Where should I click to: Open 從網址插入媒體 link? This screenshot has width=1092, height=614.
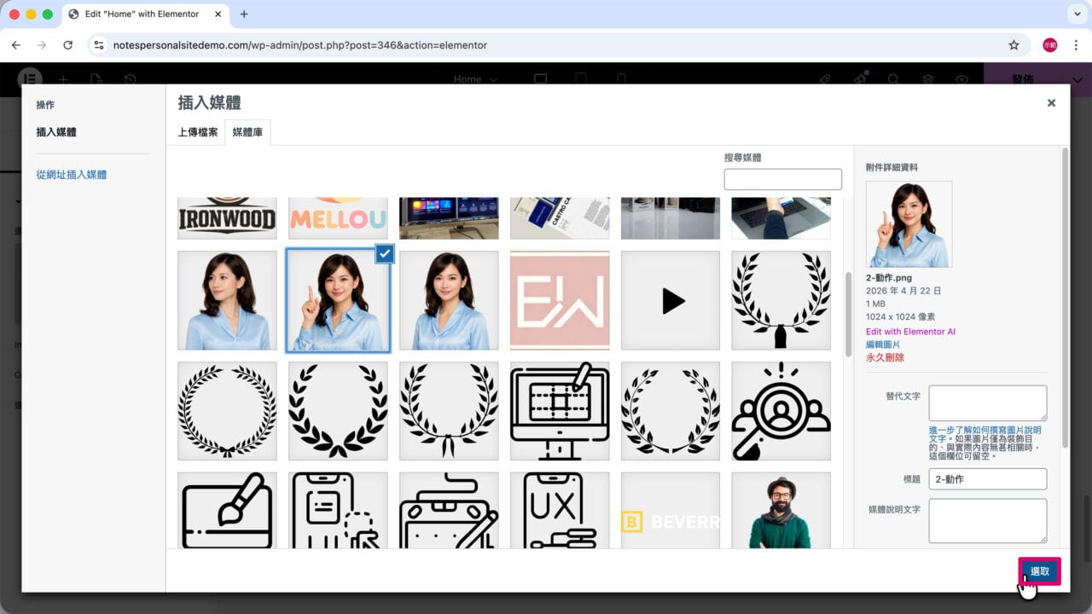click(72, 174)
